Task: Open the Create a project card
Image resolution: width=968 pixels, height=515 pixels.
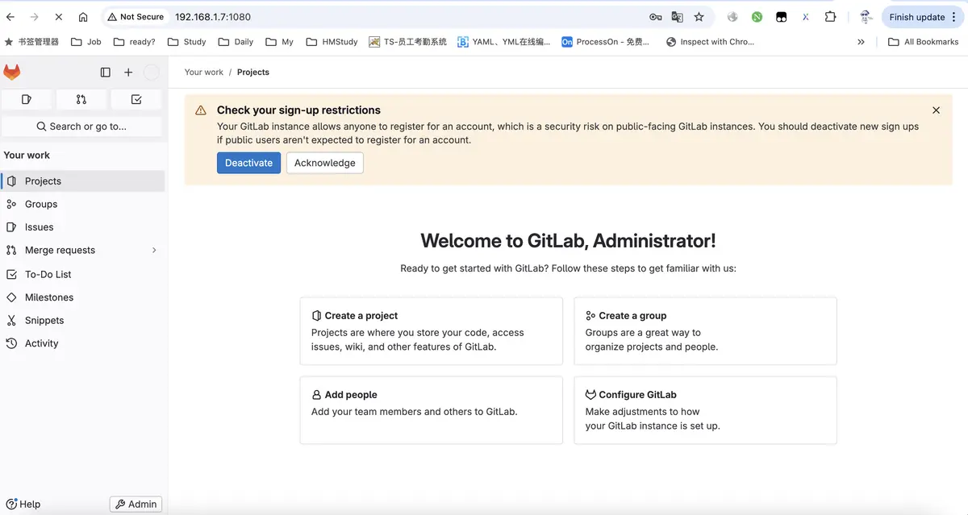Action: coord(431,331)
